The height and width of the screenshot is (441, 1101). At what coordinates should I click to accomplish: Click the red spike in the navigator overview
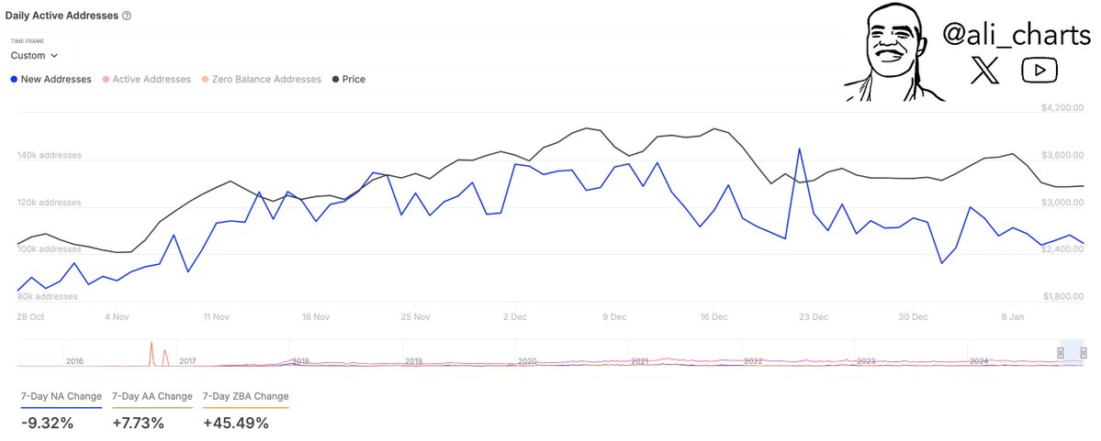pyautogui.click(x=152, y=352)
